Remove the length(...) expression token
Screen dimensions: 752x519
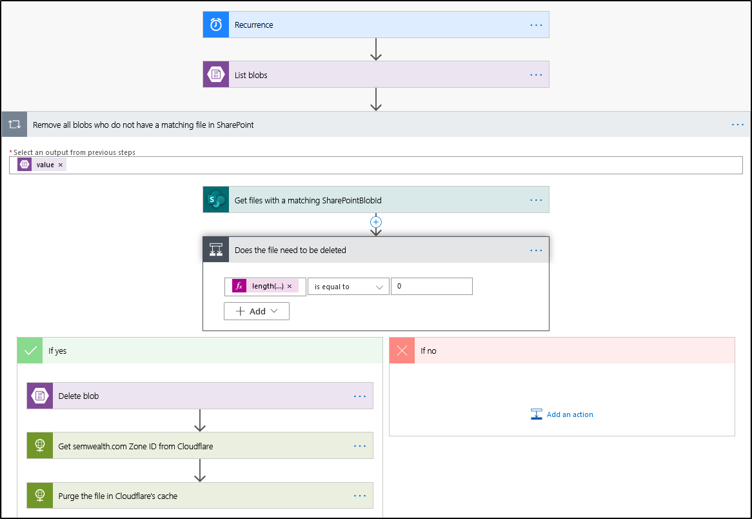pos(290,286)
